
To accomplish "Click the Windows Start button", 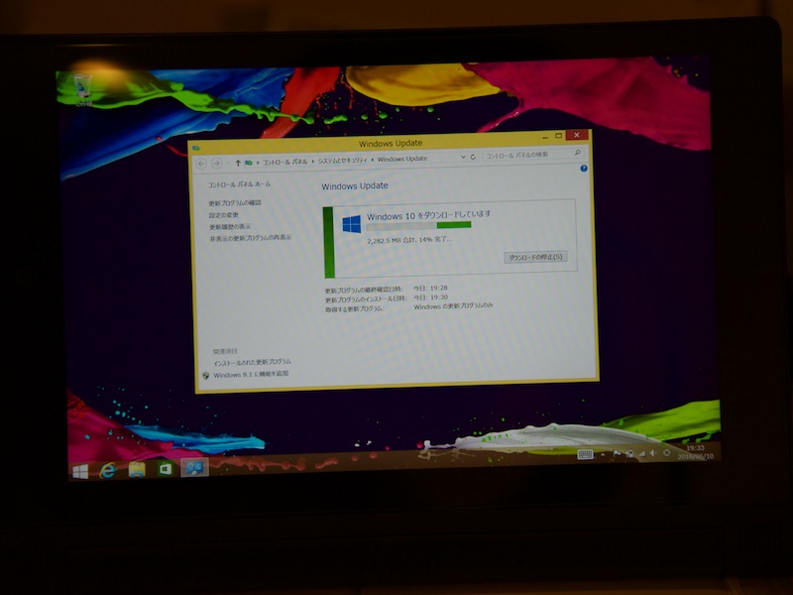I will pos(79,470).
